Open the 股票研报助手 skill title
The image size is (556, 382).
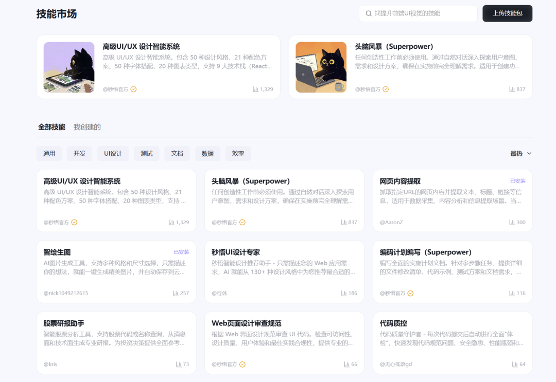63,323
